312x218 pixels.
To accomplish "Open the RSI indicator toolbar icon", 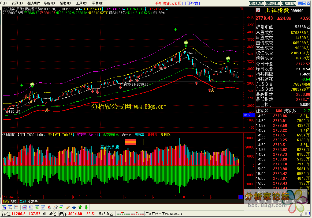I will coord(31,208).
